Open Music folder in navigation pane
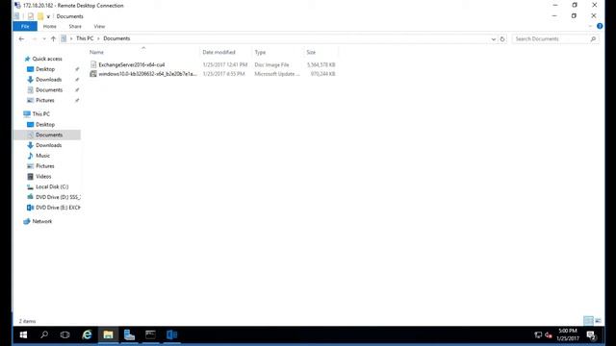 tap(42, 156)
